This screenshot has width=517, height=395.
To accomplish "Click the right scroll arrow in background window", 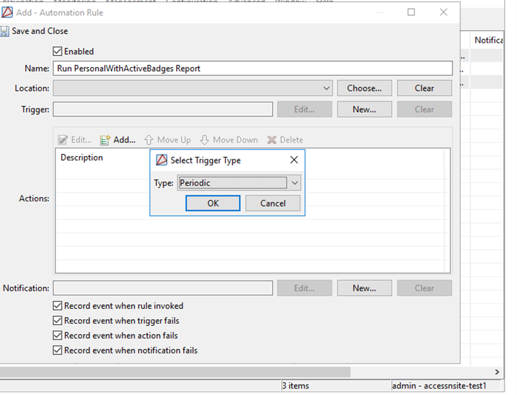I will pos(497,372).
